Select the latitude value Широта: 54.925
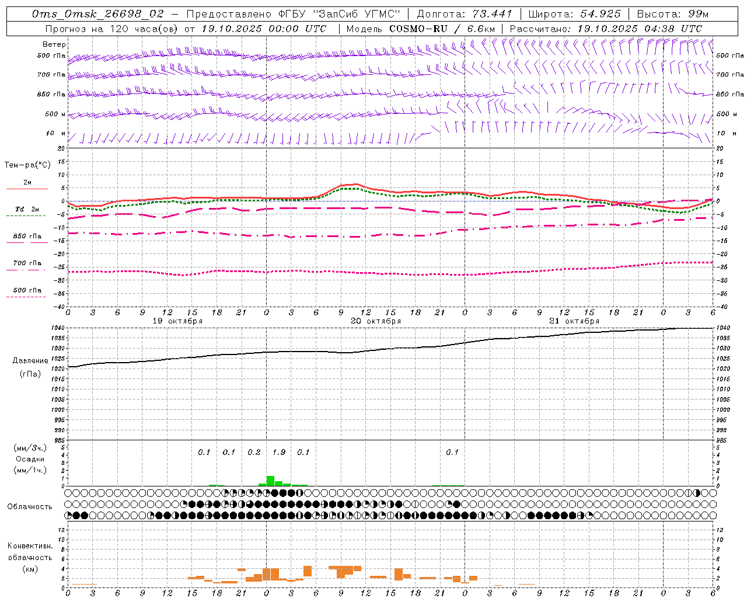Screen dimensions: 747x598 click(x=574, y=14)
